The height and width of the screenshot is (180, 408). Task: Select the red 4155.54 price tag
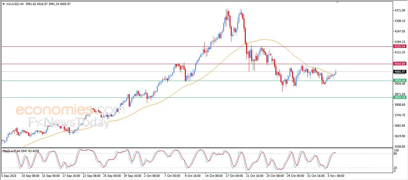400,46
